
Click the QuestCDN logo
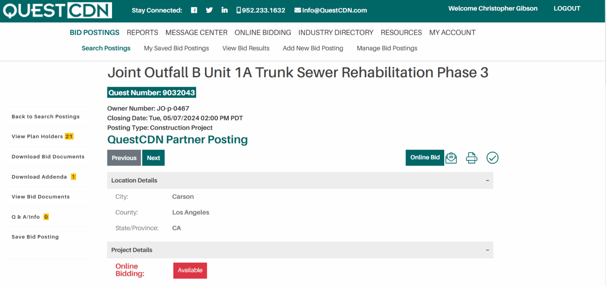click(x=57, y=11)
